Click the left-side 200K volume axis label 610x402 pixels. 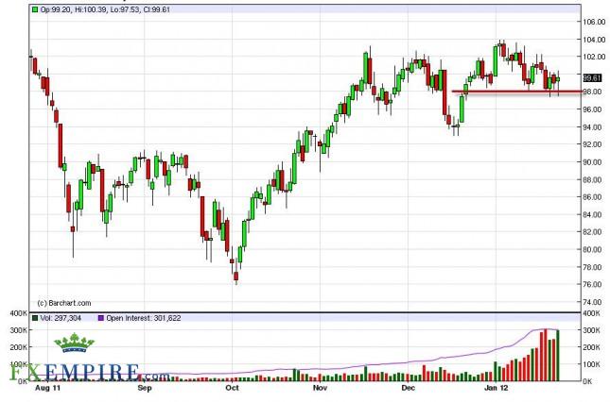[x=19, y=347]
